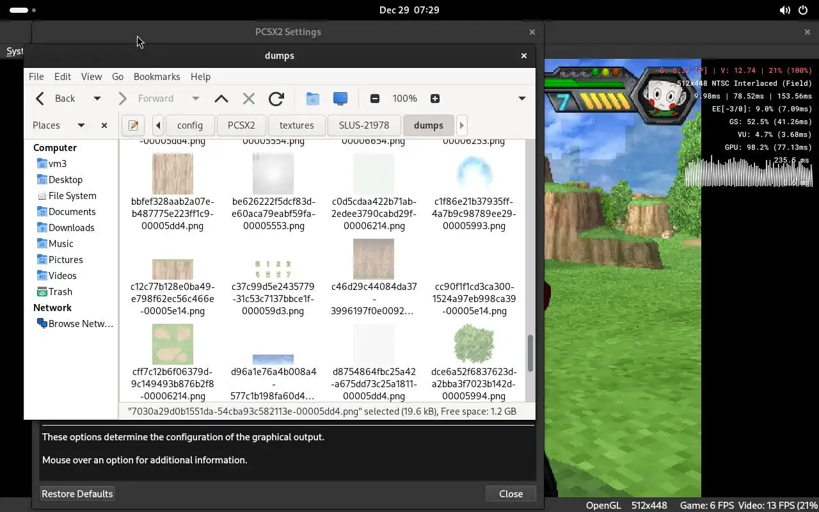Viewport: 819px width, 512px height.
Task: Open the Home folder icon in toolbar
Action: [x=312, y=99]
